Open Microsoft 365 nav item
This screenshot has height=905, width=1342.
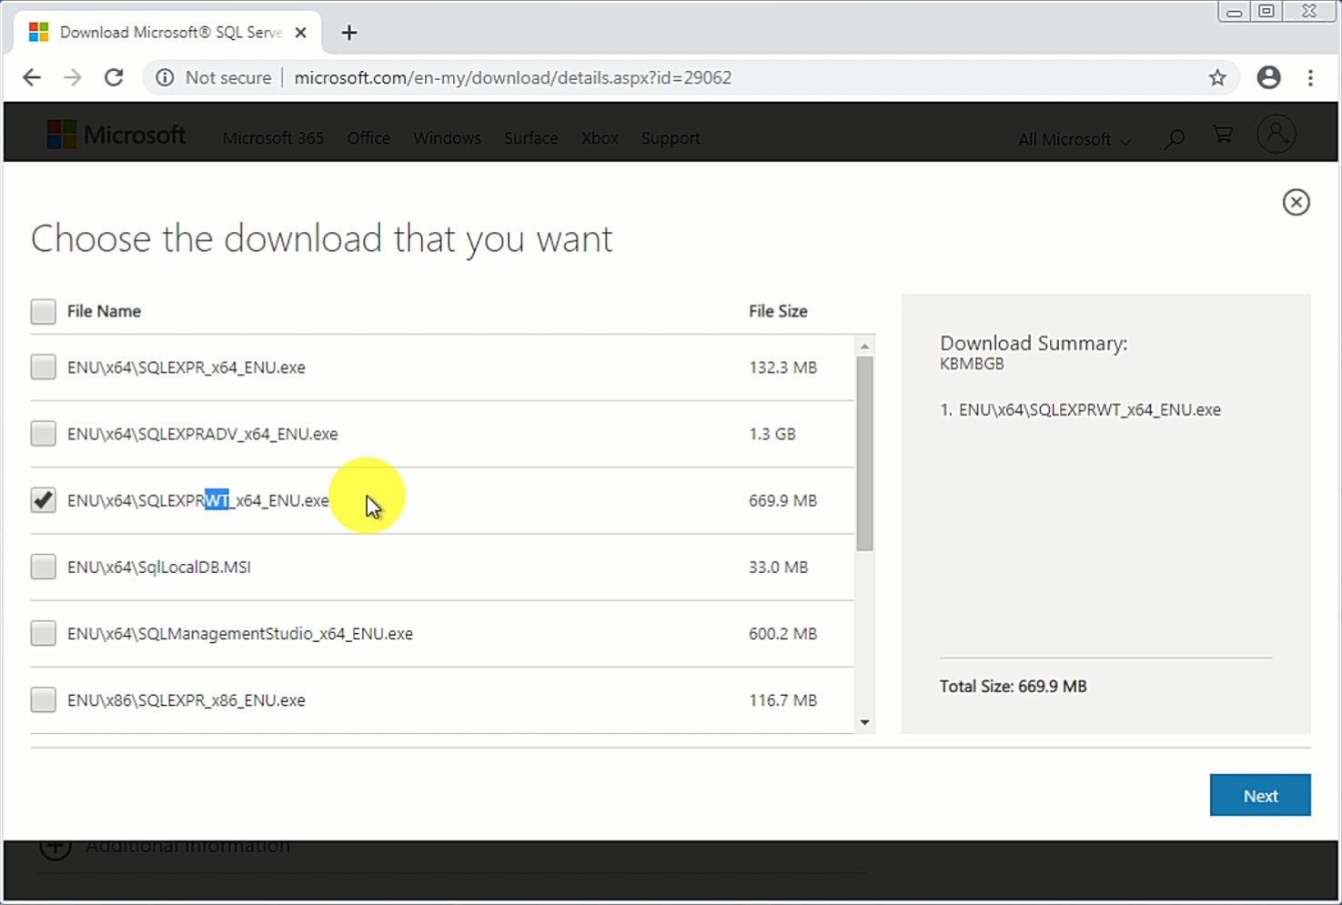tap(273, 138)
